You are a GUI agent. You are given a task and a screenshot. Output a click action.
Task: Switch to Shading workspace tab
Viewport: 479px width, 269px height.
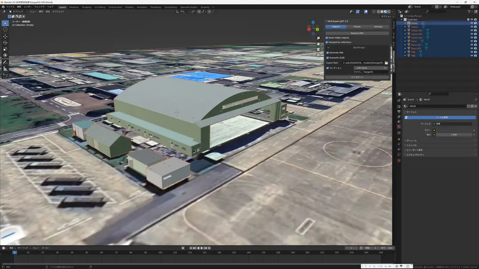129,7
